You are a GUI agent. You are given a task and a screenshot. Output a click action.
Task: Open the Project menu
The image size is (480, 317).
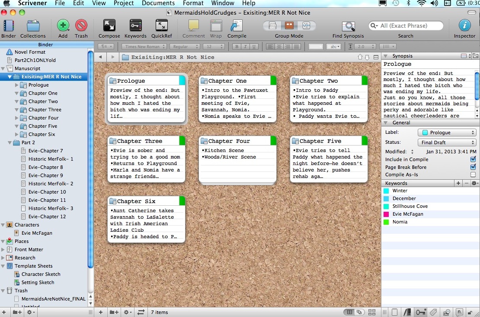tap(123, 3)
